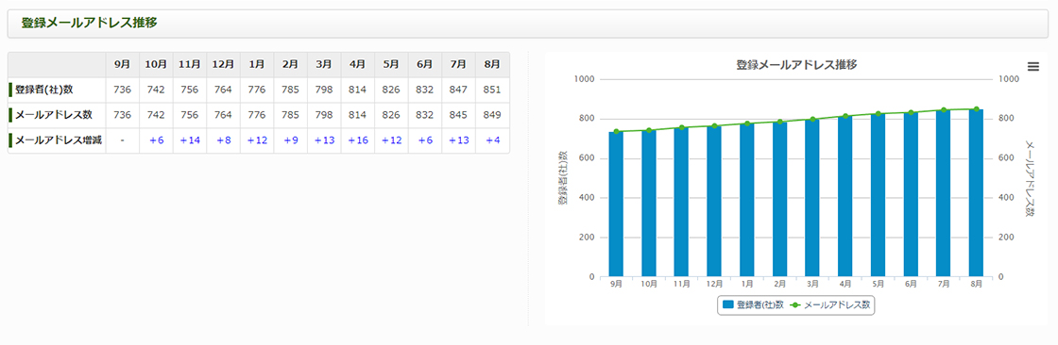Click the 1月 column header in table
Screen dimensions: 1058x345
[x=257, y=65]
